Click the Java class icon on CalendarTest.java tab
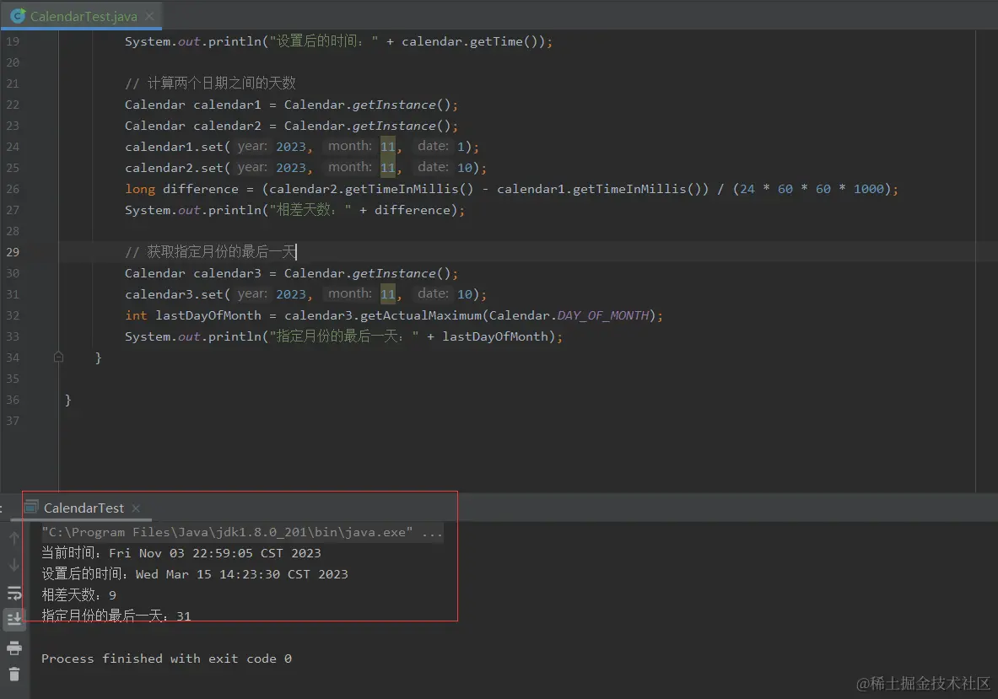This screenshot has height=699, width=998. pyautogui.click(x=18, y=16)
